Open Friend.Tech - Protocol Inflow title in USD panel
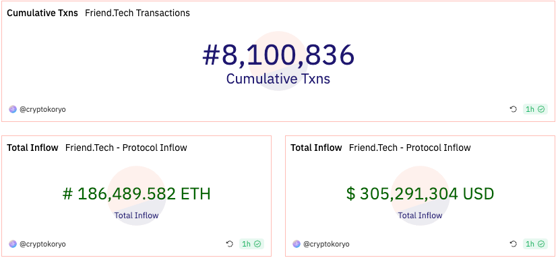 point(410,148)
